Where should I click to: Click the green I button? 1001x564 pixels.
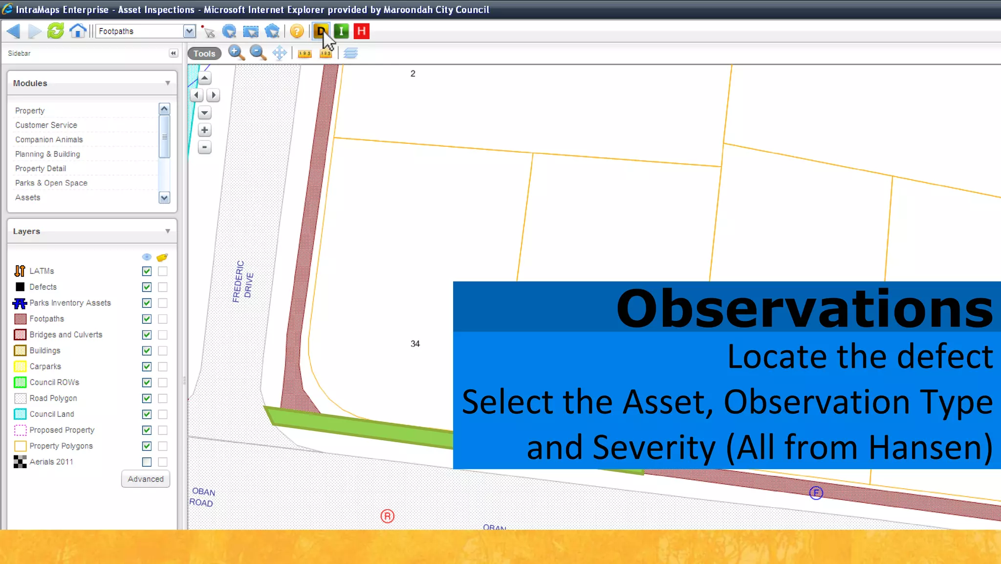tap(341, 31)
